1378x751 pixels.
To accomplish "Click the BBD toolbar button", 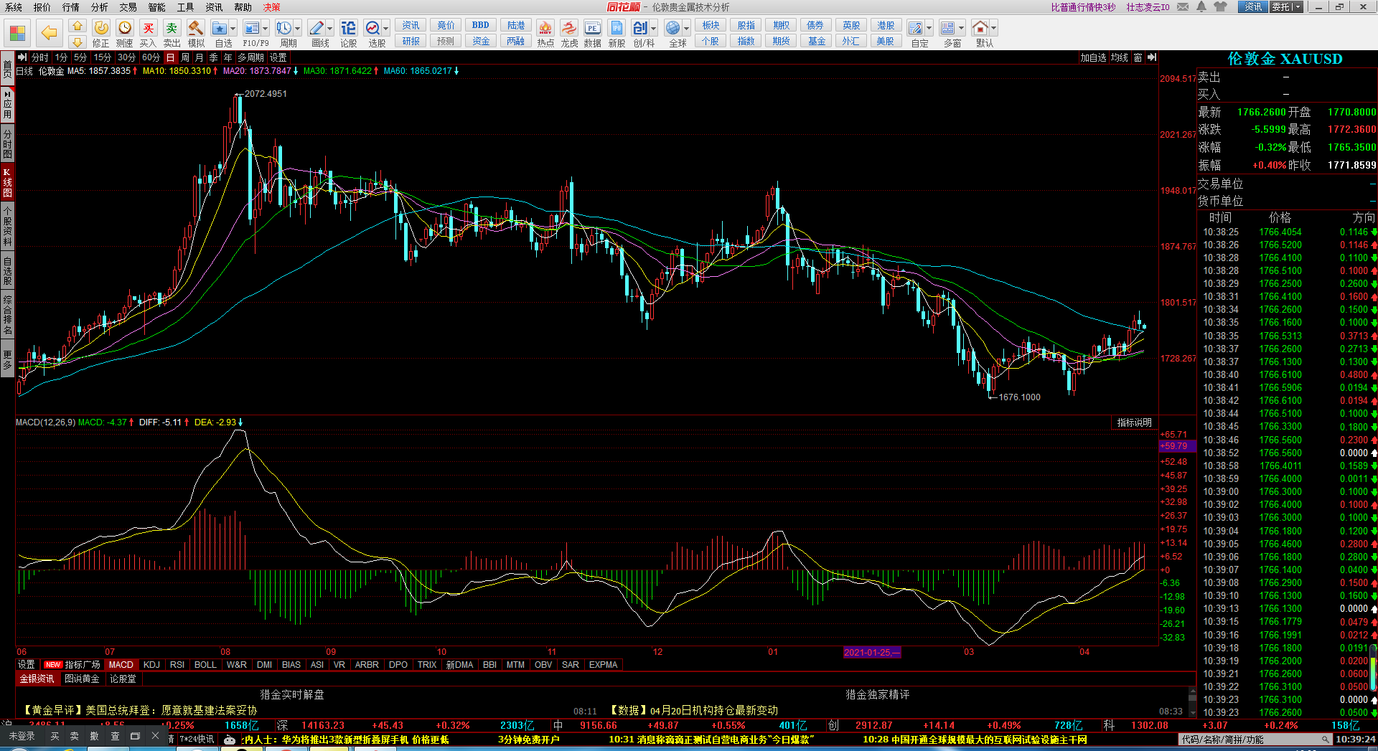I will point(480,25).
